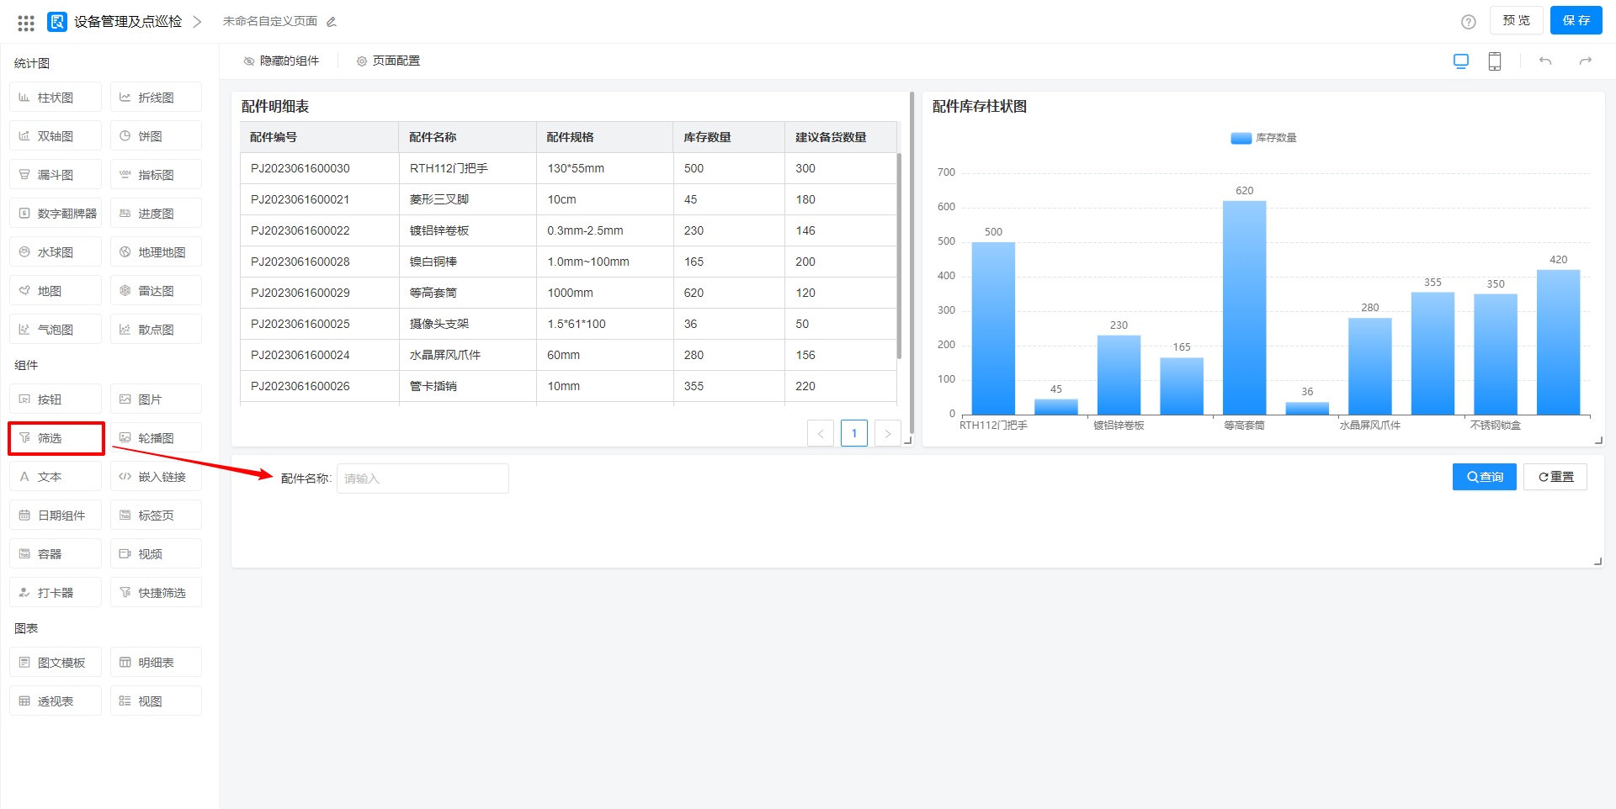Click the undo arrow icon
Viewport: 1616px width, 809px height.
point(1545,61)
